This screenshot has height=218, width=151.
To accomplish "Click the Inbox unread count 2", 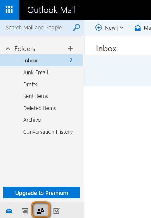I will click(71, 60).
